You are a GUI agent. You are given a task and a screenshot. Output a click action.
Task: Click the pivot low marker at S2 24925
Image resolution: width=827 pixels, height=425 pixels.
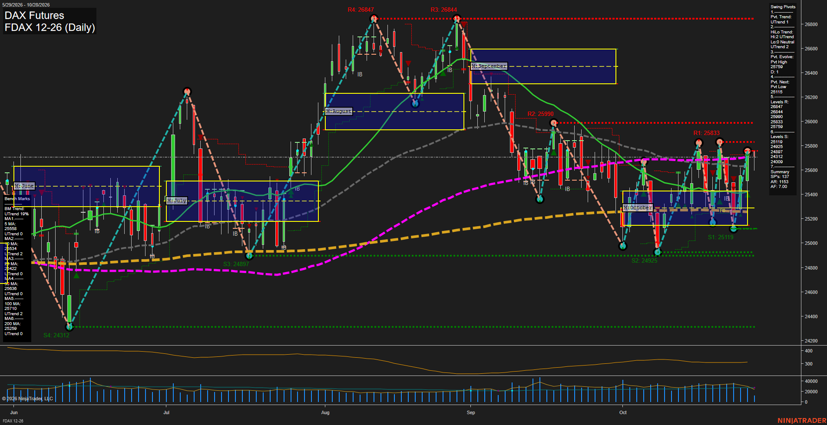[657, 252]
